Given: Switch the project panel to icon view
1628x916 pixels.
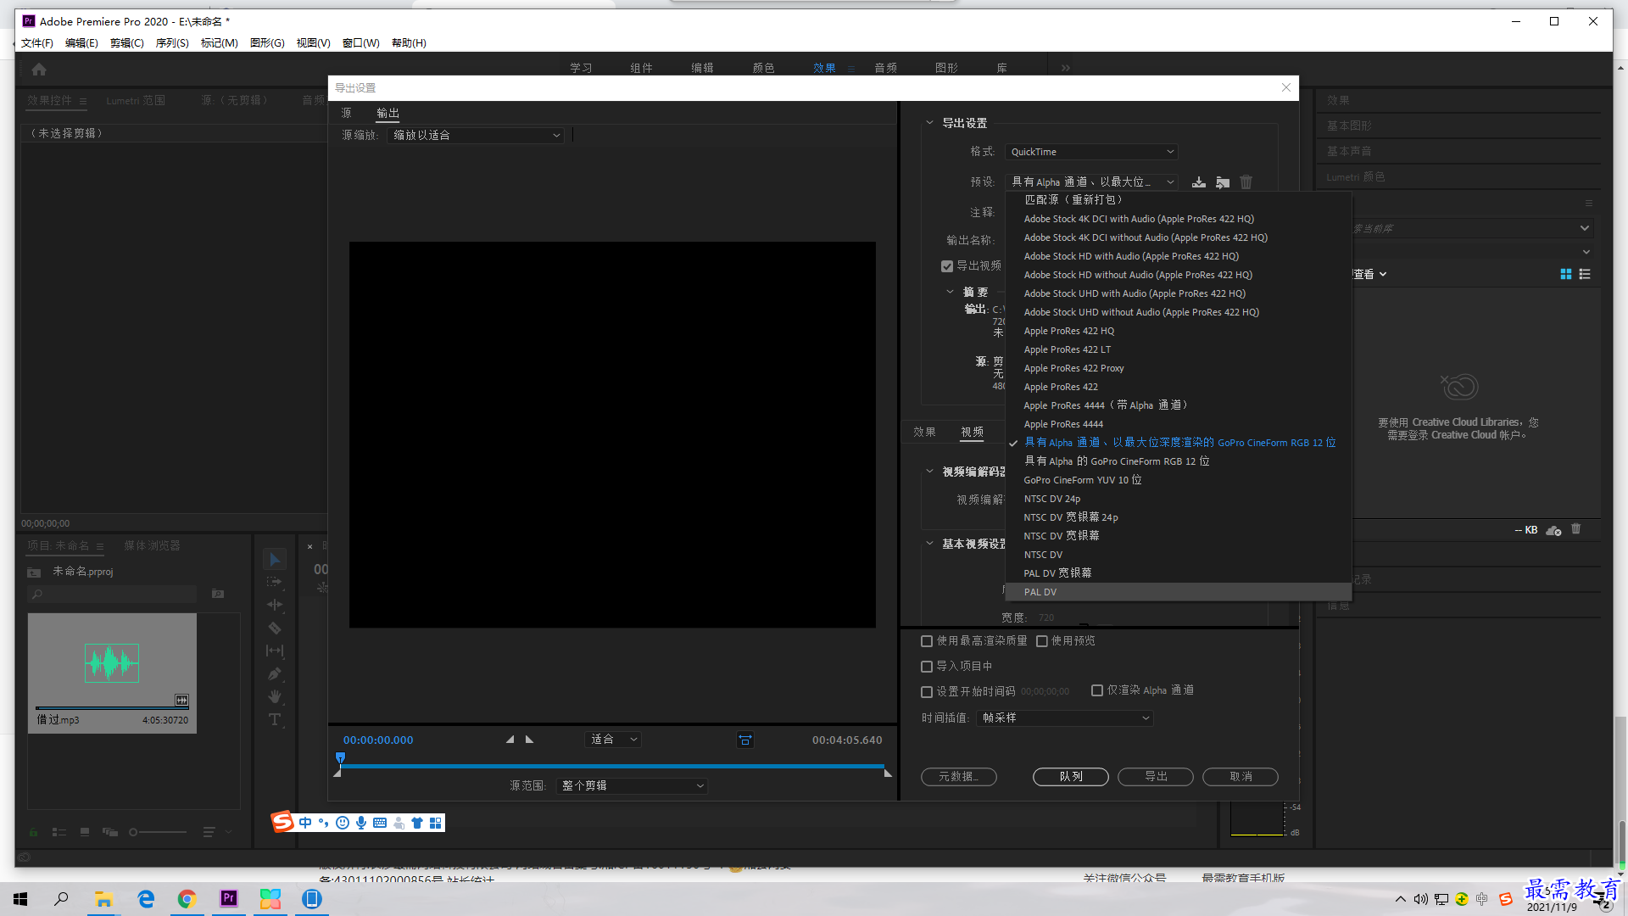Looking at the screenshot, I should tap(85, 832).
